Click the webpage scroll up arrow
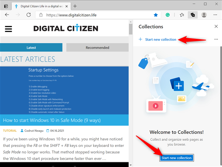This screenshot has width=222, height=167. 131,22
